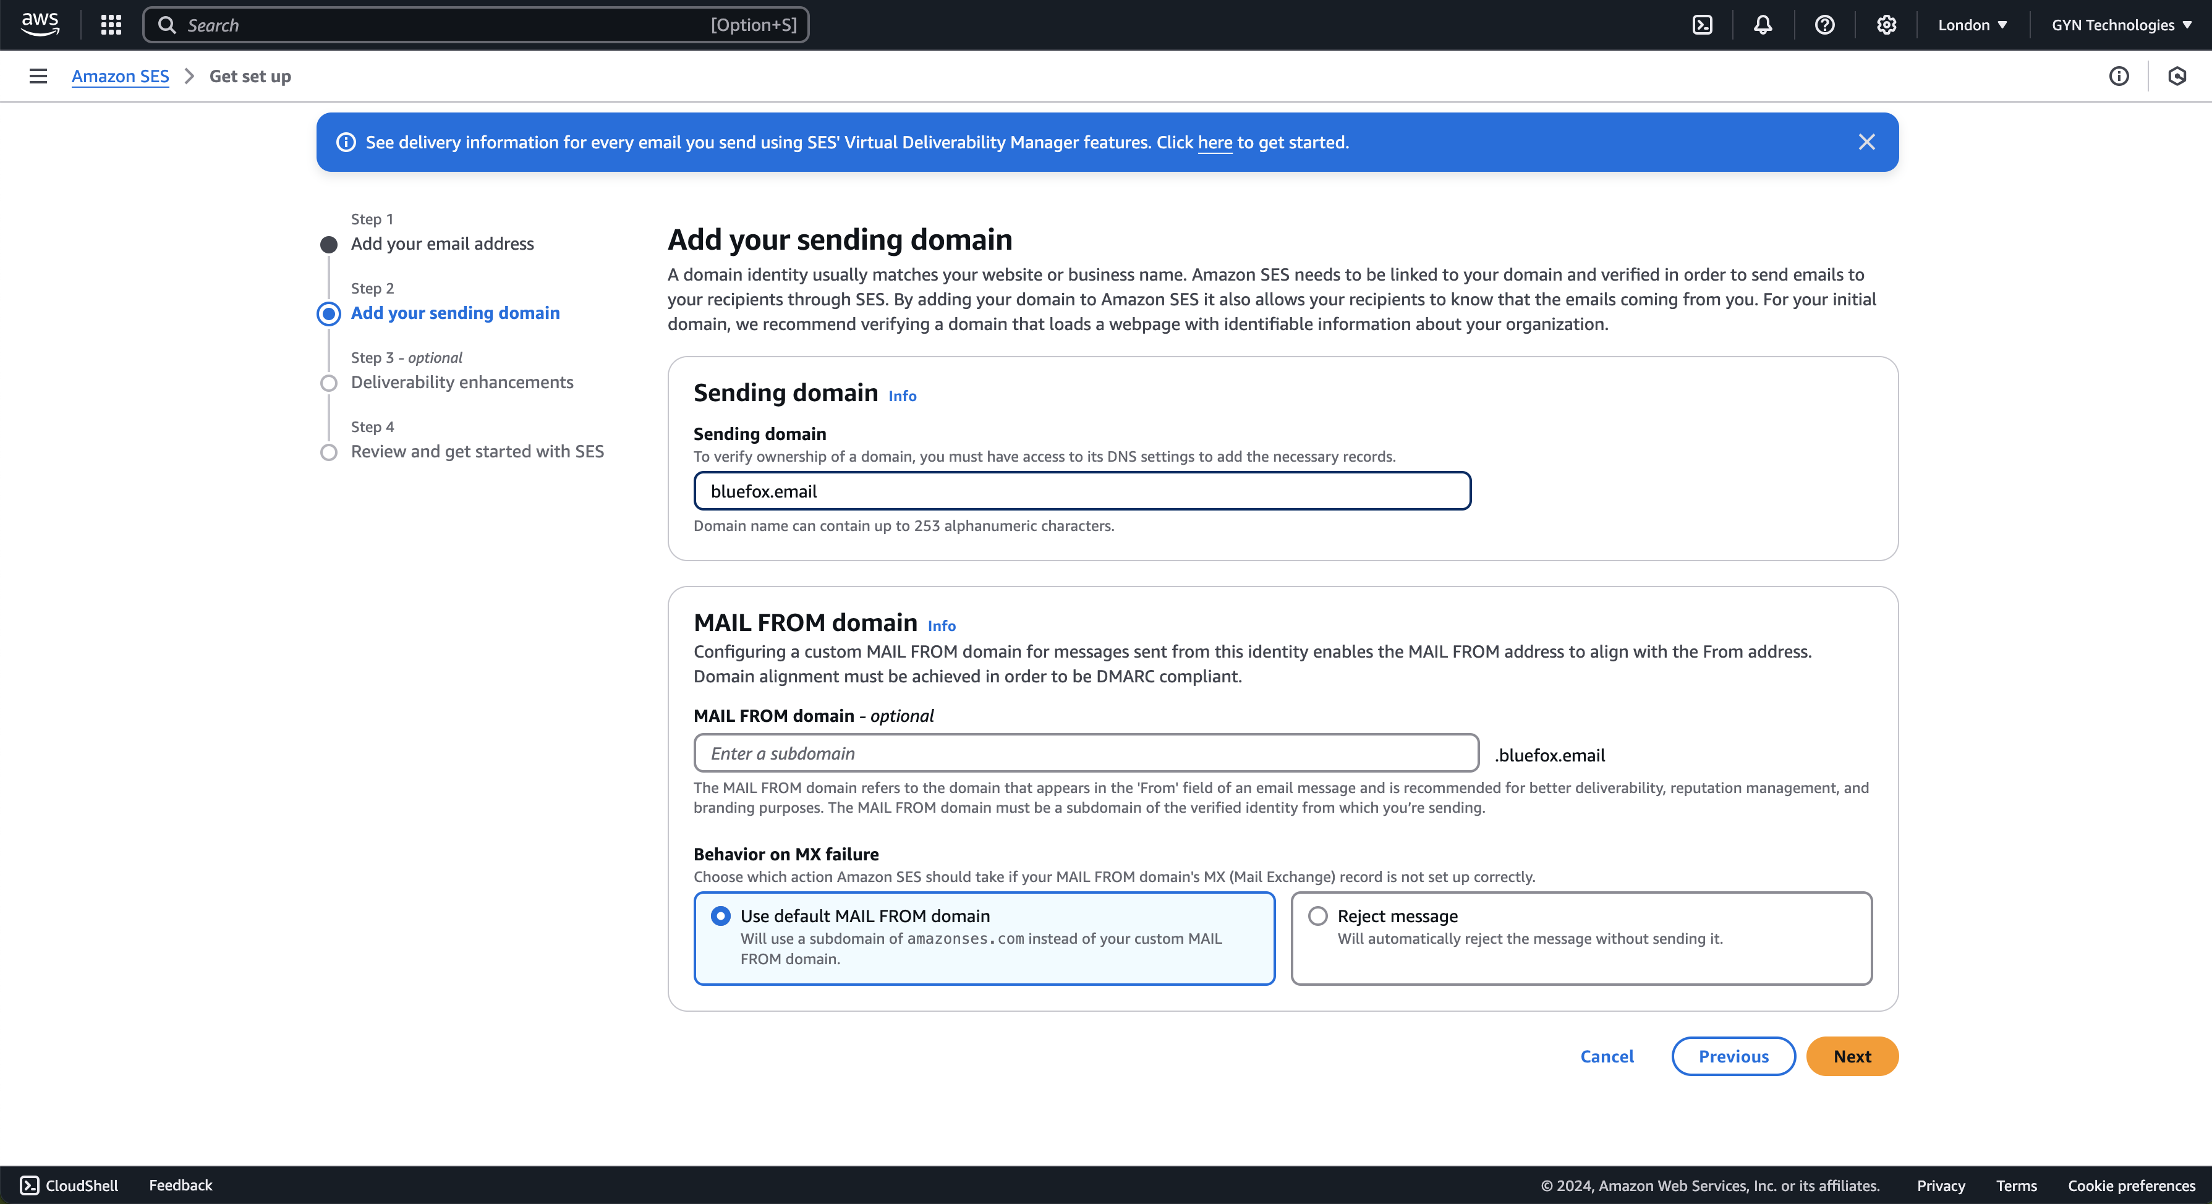Select the Reject message radio option
The image size is (2212, 1204).
click(1318, 917)
